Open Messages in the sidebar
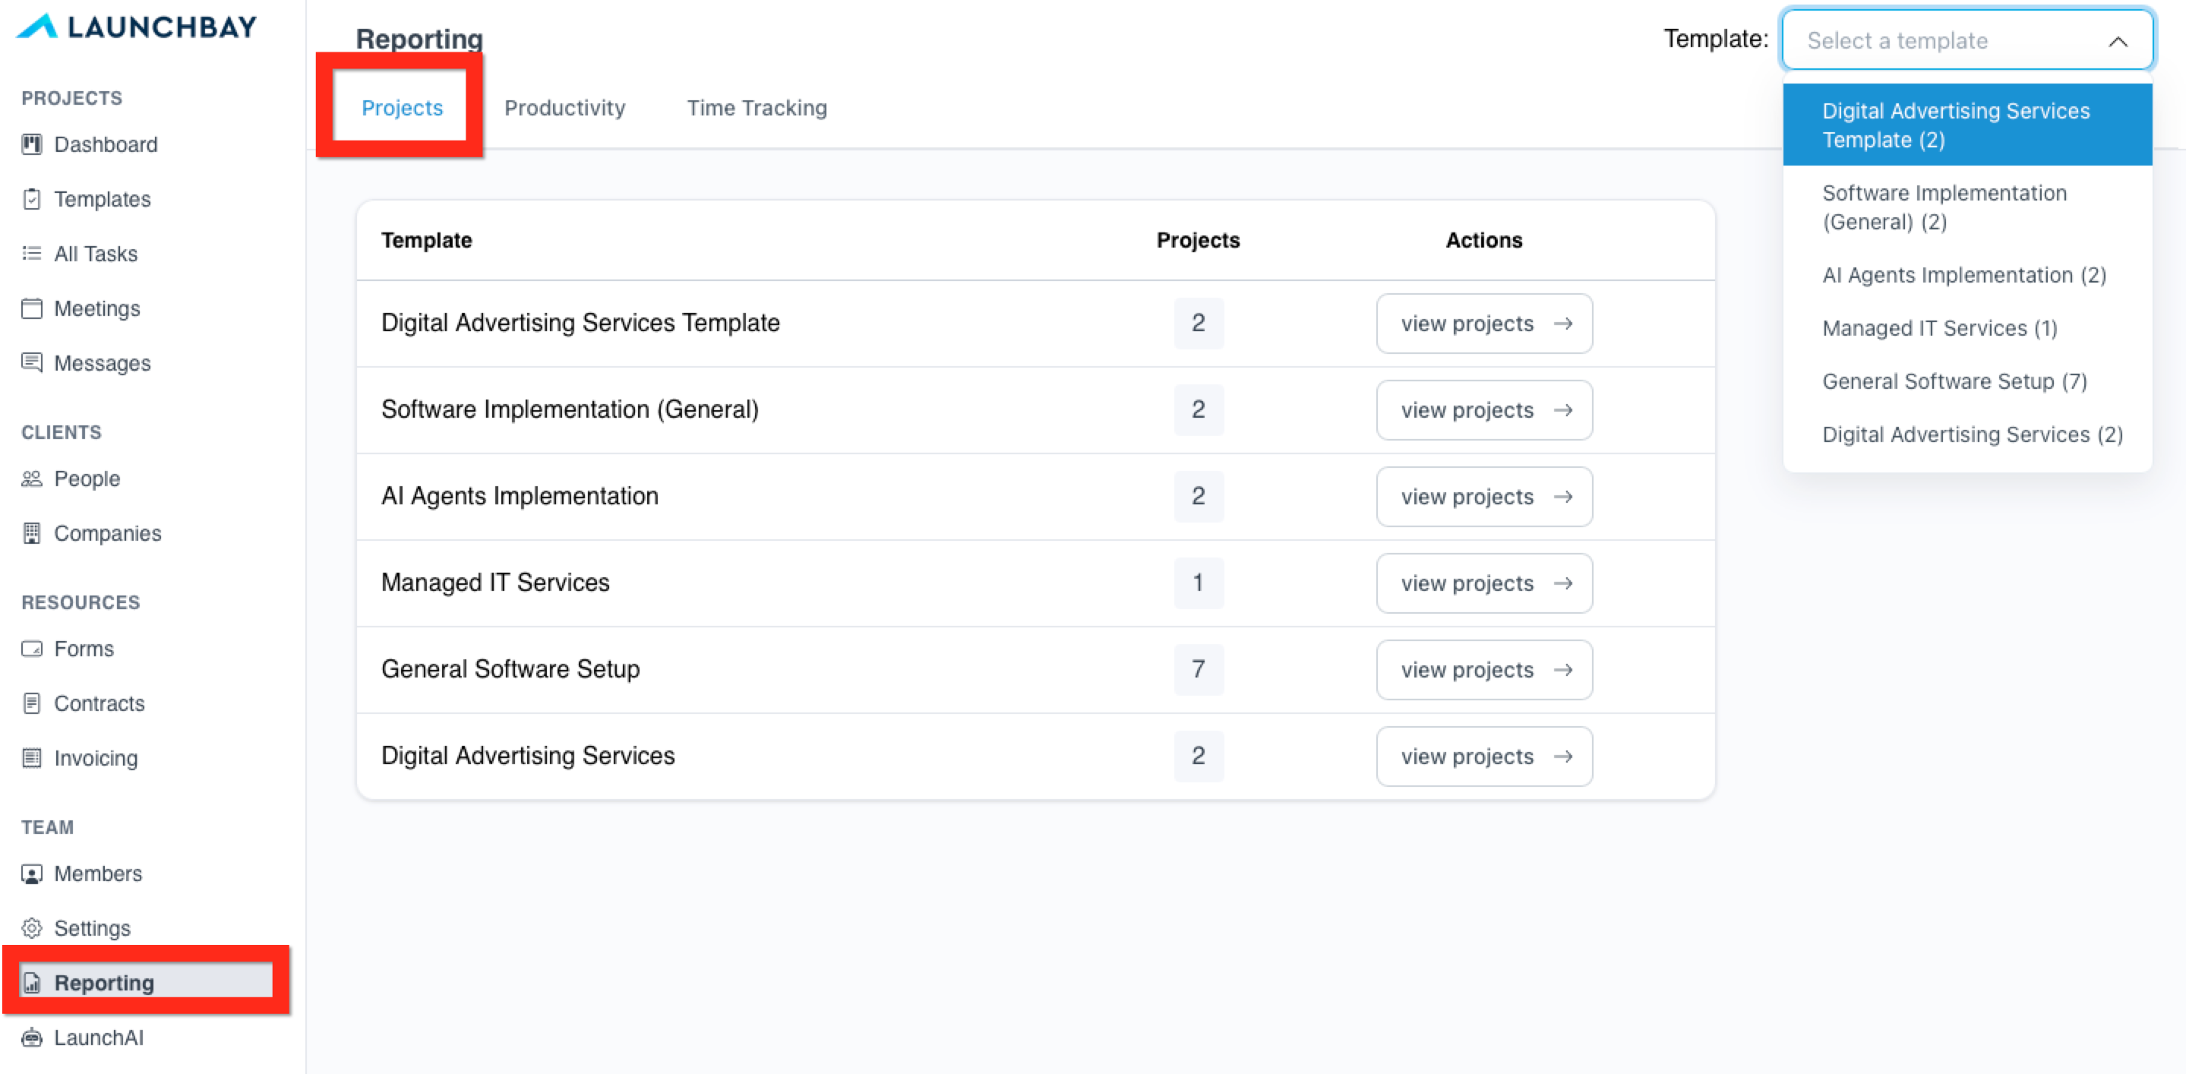This screenshot has width=2186, height=1074. (x=102, y=363)
